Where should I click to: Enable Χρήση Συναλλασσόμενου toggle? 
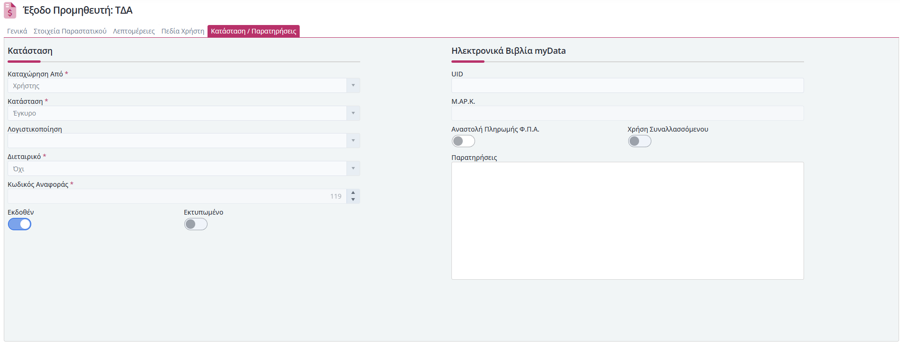click(640, 141)
